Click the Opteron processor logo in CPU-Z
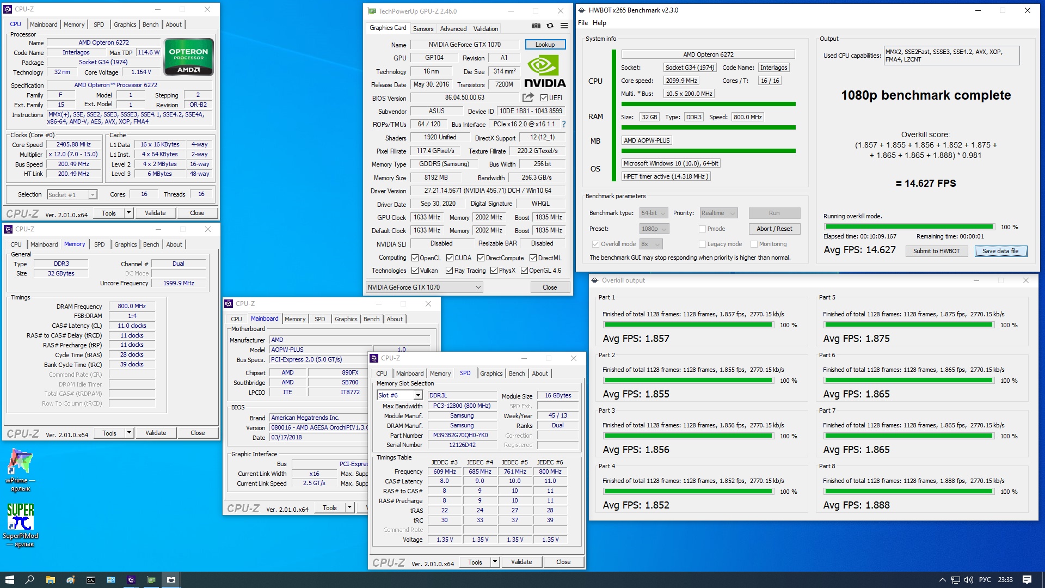This screenshot has width=1045, height=588. coord(189,57)
